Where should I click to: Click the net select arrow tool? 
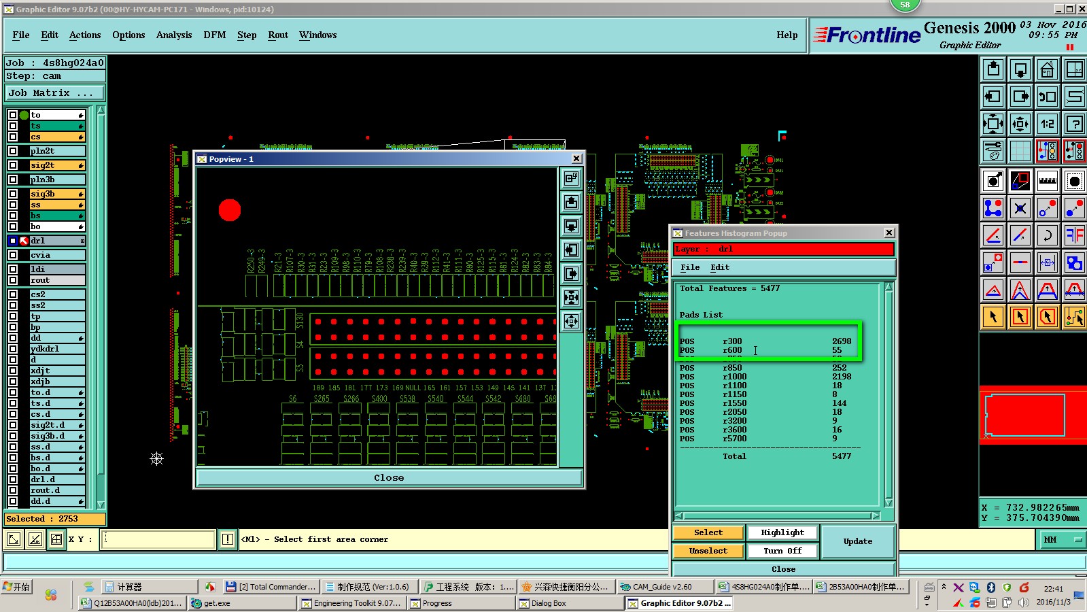click(x=1075, y=317)
